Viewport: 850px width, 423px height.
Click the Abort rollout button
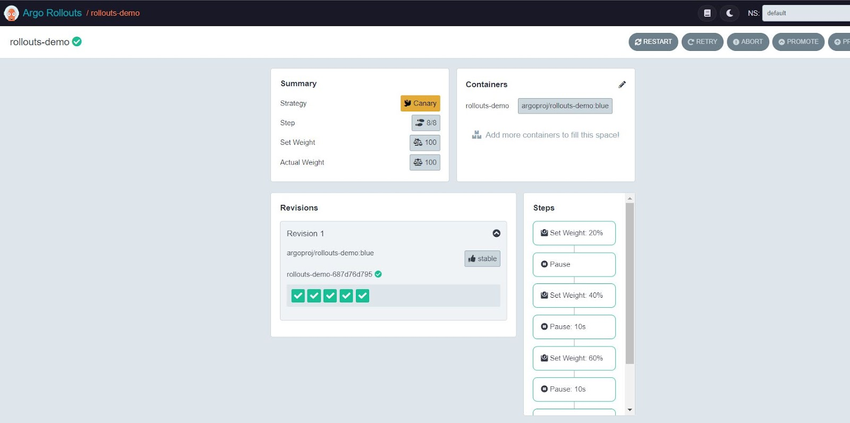coord(748,42)
